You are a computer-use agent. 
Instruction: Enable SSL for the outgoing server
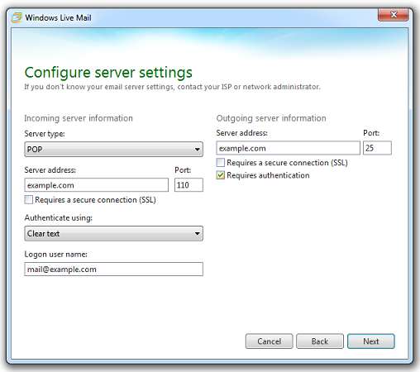tap(221, 163)
